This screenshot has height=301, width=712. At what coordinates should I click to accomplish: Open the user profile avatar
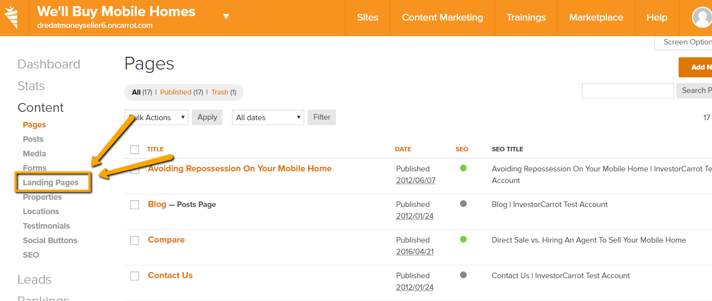(x=702, y=18)
